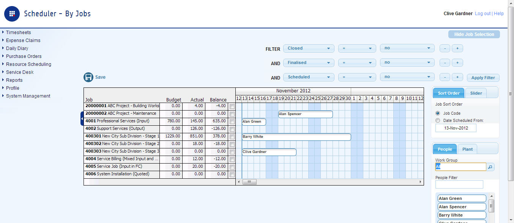Viewport: 514px width, 223px height.
Task: Open value dropdown in Finalised filter row
Action: [x=407, y=63]
